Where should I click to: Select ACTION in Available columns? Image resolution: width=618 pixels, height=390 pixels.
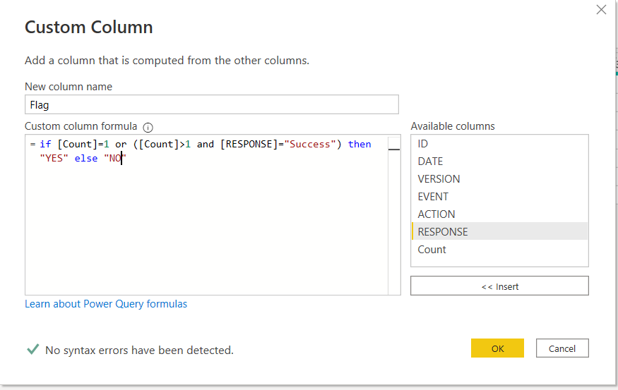[x=499, y=214]
